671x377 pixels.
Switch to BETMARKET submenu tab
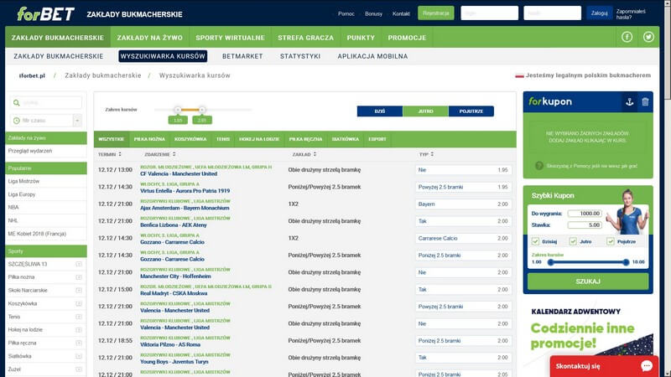(x=242, y=56)
